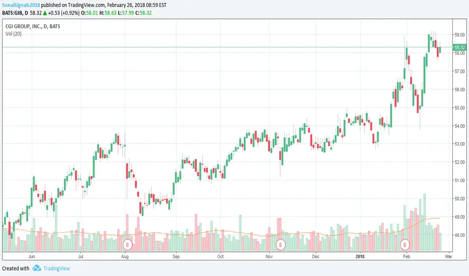Image resolution: width=469 pixels, height=276 pixels.
Task: Click the 2018 label on time axis
Action: click(360, 256)
